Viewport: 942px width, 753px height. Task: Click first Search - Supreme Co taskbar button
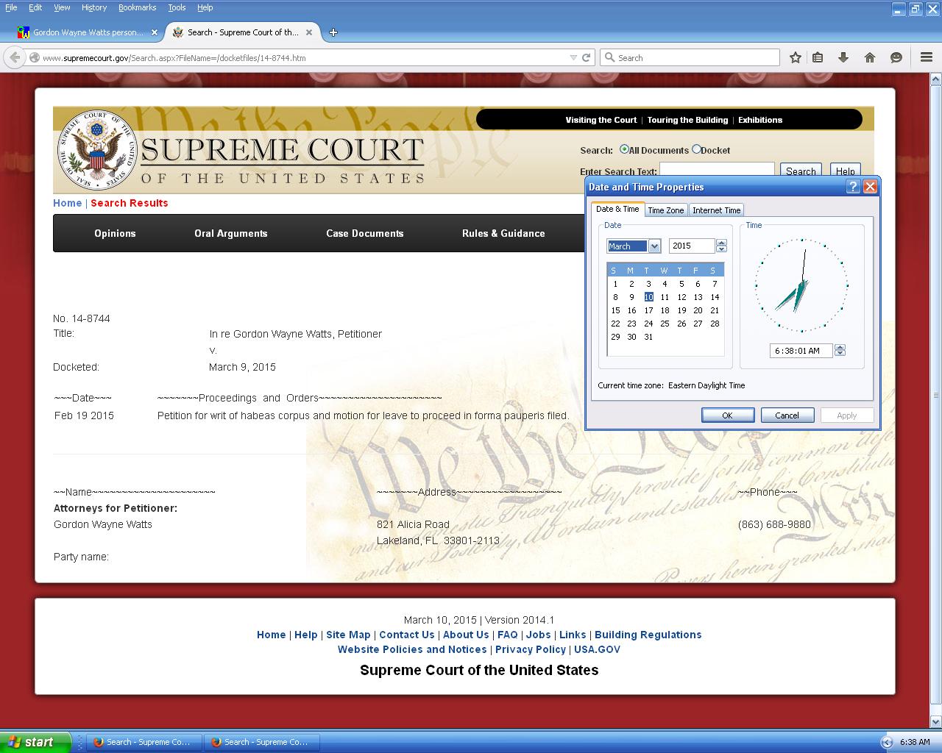[143, 742]
